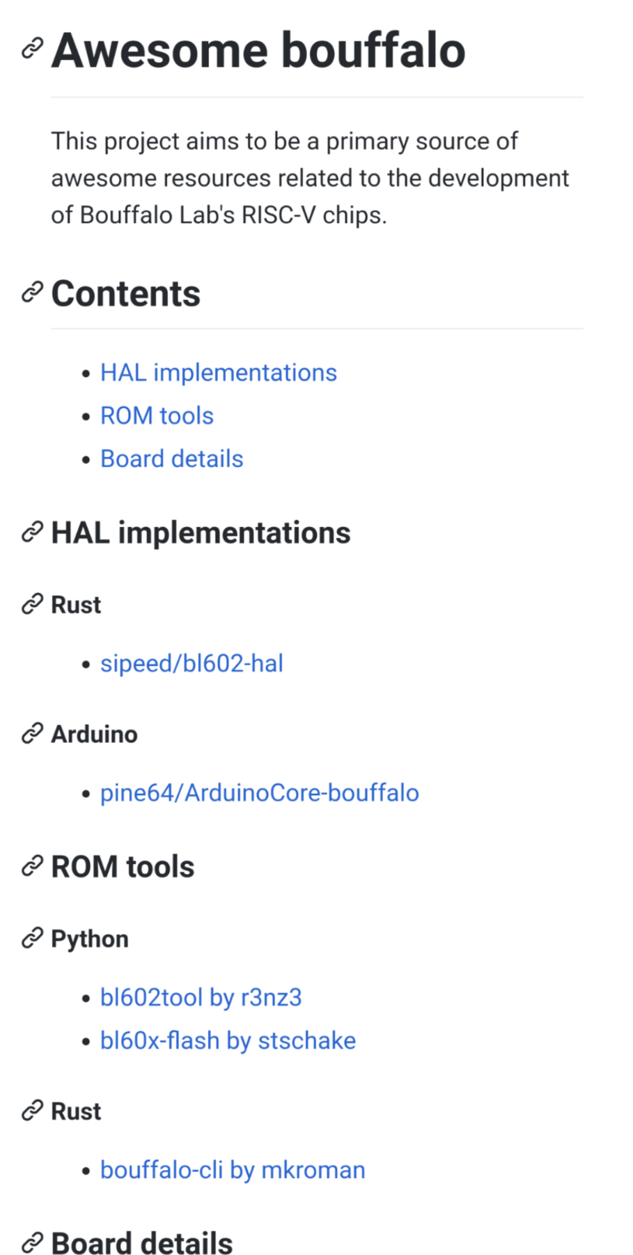Image resolution: width=633 pixels, height=1255 pixels.
Task: Open the sipeed/bl602-hal repository link
Action: coord(192,663)
